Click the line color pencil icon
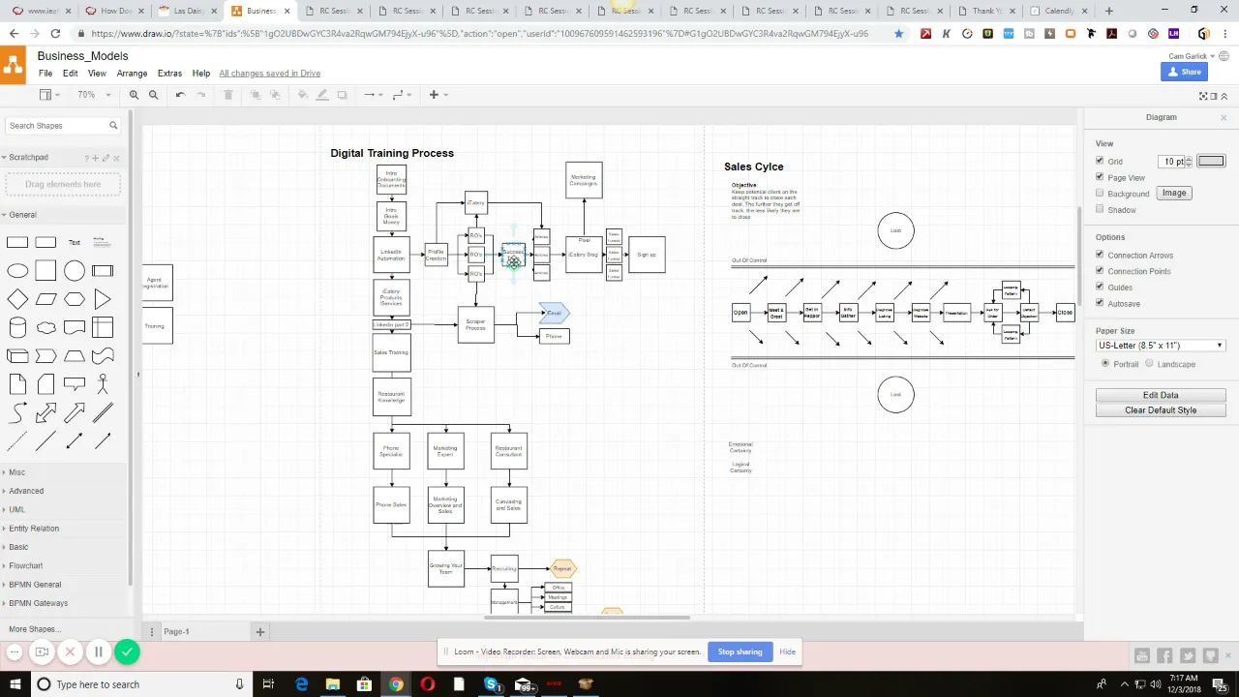The width and height of the screenshot is (1239, 697). [322, 95]
